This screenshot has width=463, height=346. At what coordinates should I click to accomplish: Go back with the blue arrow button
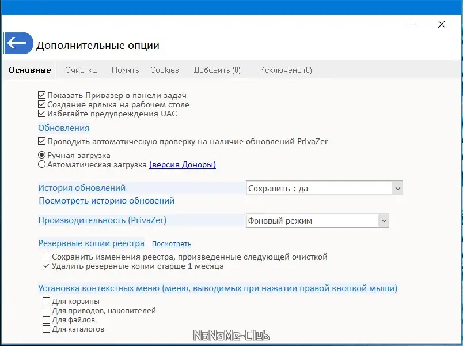[x=18, y=43]
